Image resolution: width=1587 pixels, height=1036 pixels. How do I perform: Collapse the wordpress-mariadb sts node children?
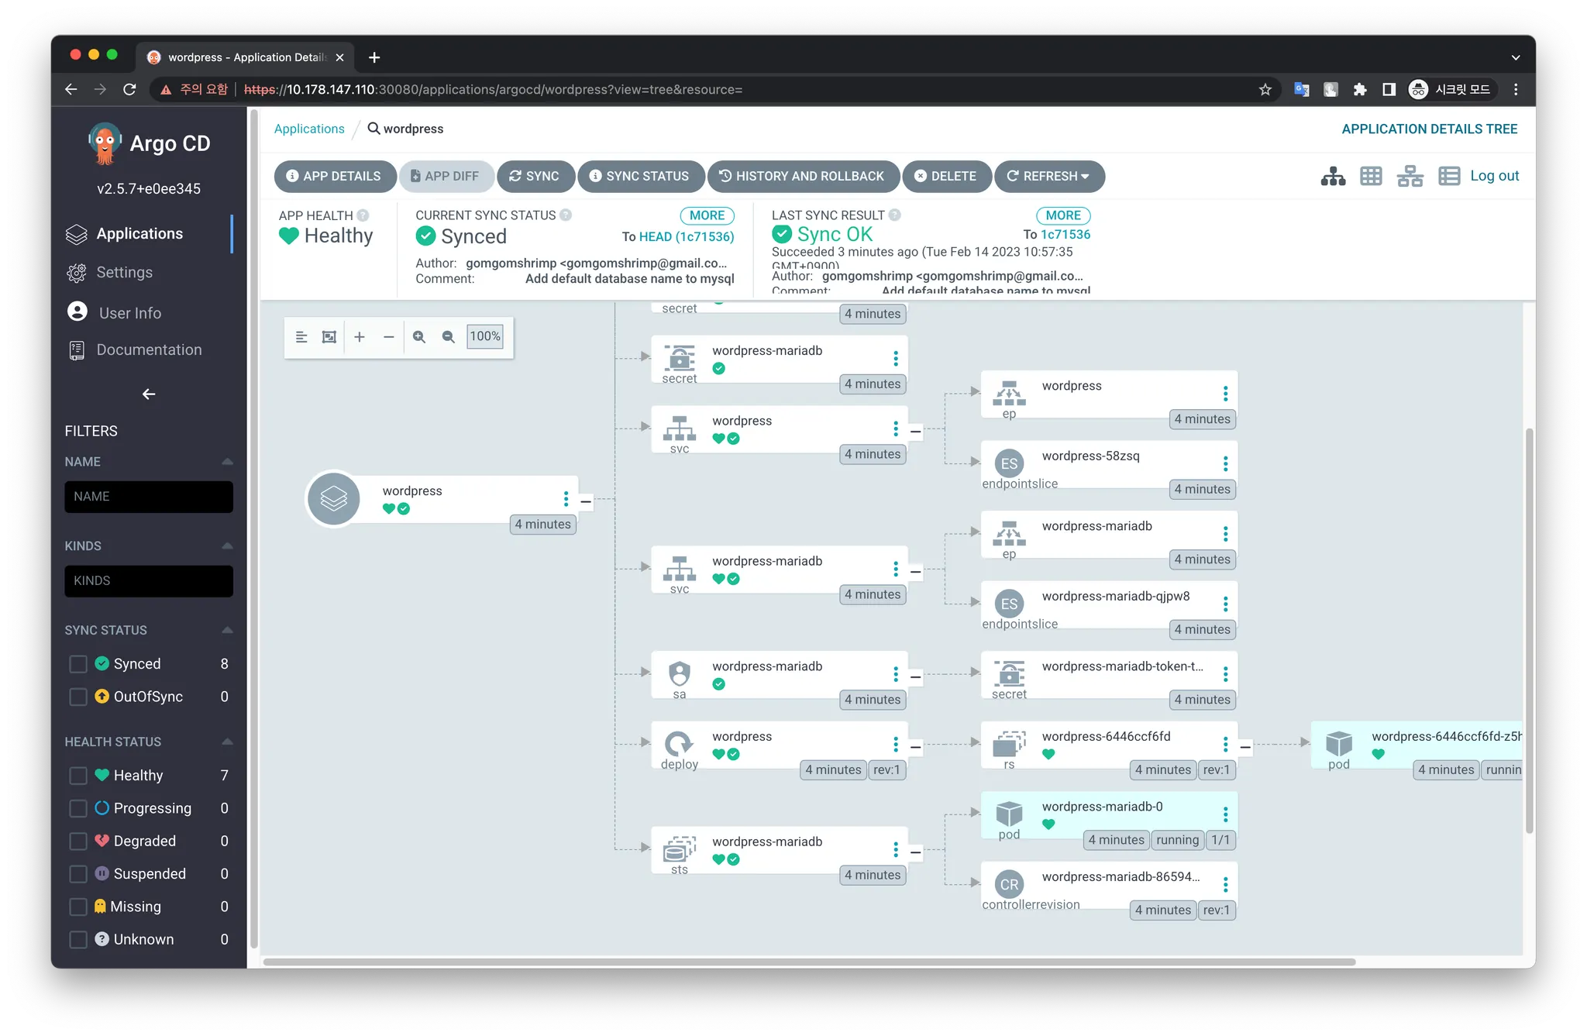[x=916, y=852]
